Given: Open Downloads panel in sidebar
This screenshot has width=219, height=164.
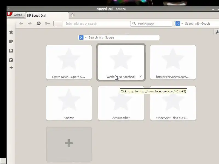Looking at the screenshot, I should click(x=11, y=51).
